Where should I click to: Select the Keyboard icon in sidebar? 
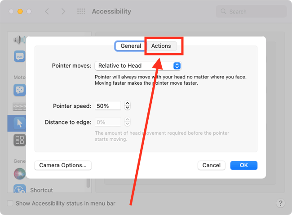tap(19, 107)
